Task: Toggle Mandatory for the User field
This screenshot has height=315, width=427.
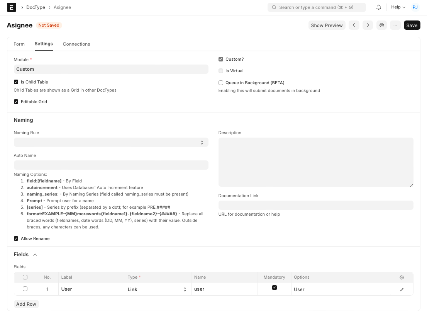Action: tap(274, 288)
